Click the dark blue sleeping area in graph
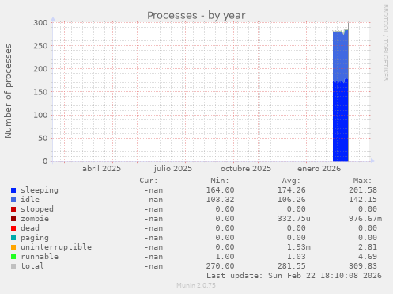The height and width of the screenshot is (294, 393). (341, 121)
